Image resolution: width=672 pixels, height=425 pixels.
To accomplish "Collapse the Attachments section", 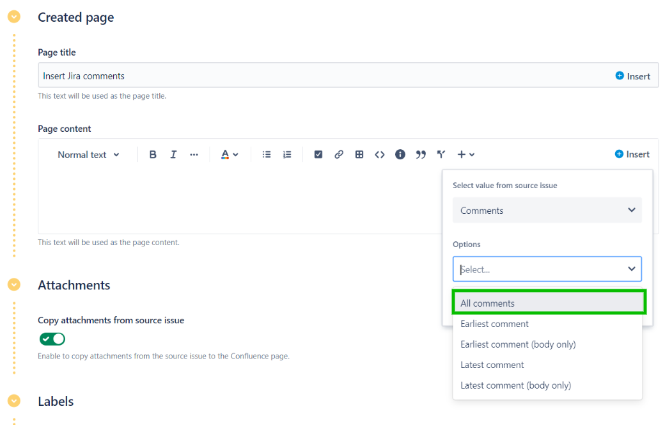I will 13,285.
